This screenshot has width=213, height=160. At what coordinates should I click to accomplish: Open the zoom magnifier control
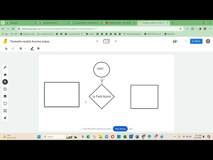coord(21,49)
